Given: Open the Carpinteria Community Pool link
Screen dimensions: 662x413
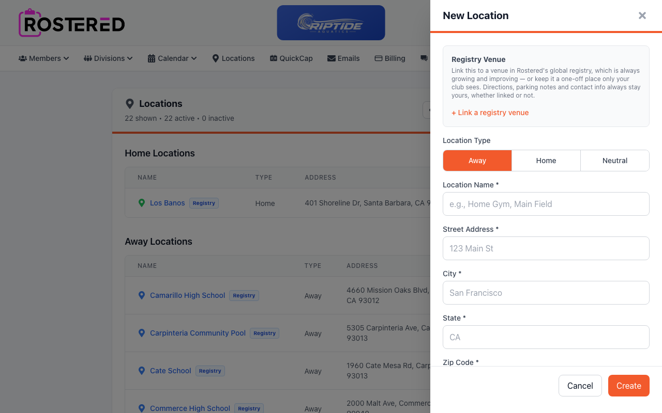Looking at the screenshot, I should (198, 333).
